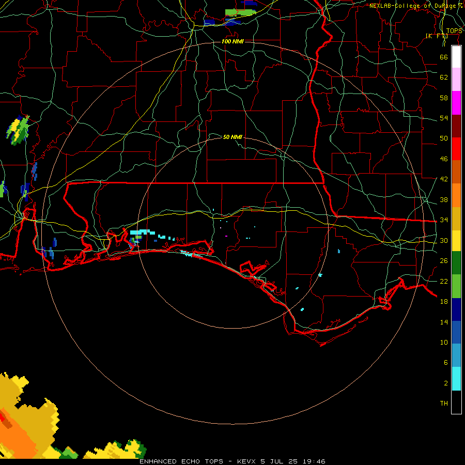Click the KEVX radar site identifier

[x=246, y=461]
